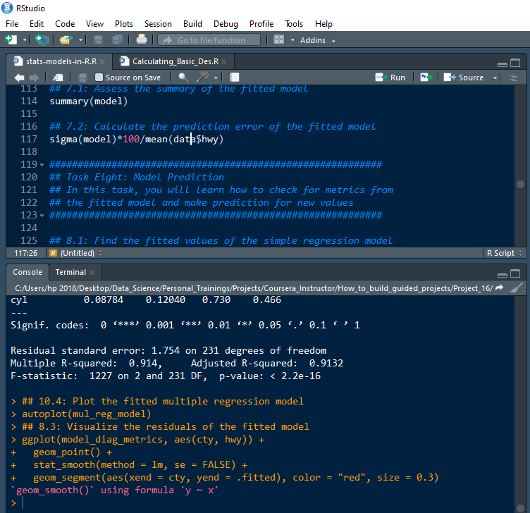530x513 pixels.
Task: Open the Addins dropdown
Action: click(x=317, y=40)
